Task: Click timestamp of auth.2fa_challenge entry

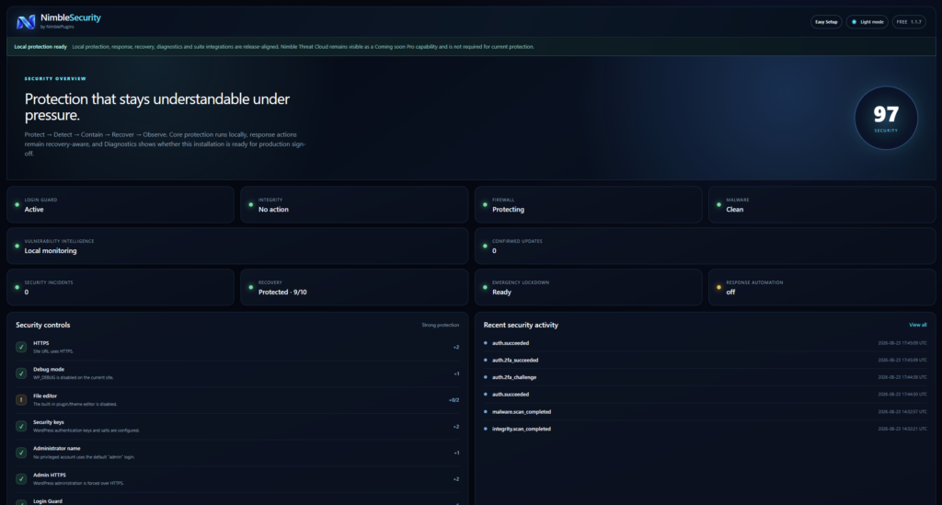Action: tap(902, 377)
